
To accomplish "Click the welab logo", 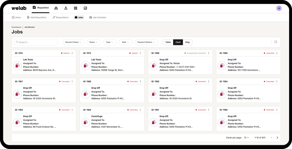I will (19, 8).
